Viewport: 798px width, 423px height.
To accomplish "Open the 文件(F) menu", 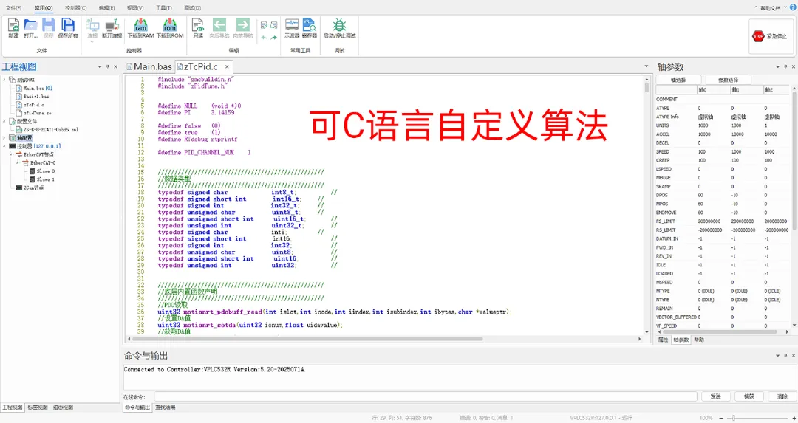I will [x=14, y=7].
